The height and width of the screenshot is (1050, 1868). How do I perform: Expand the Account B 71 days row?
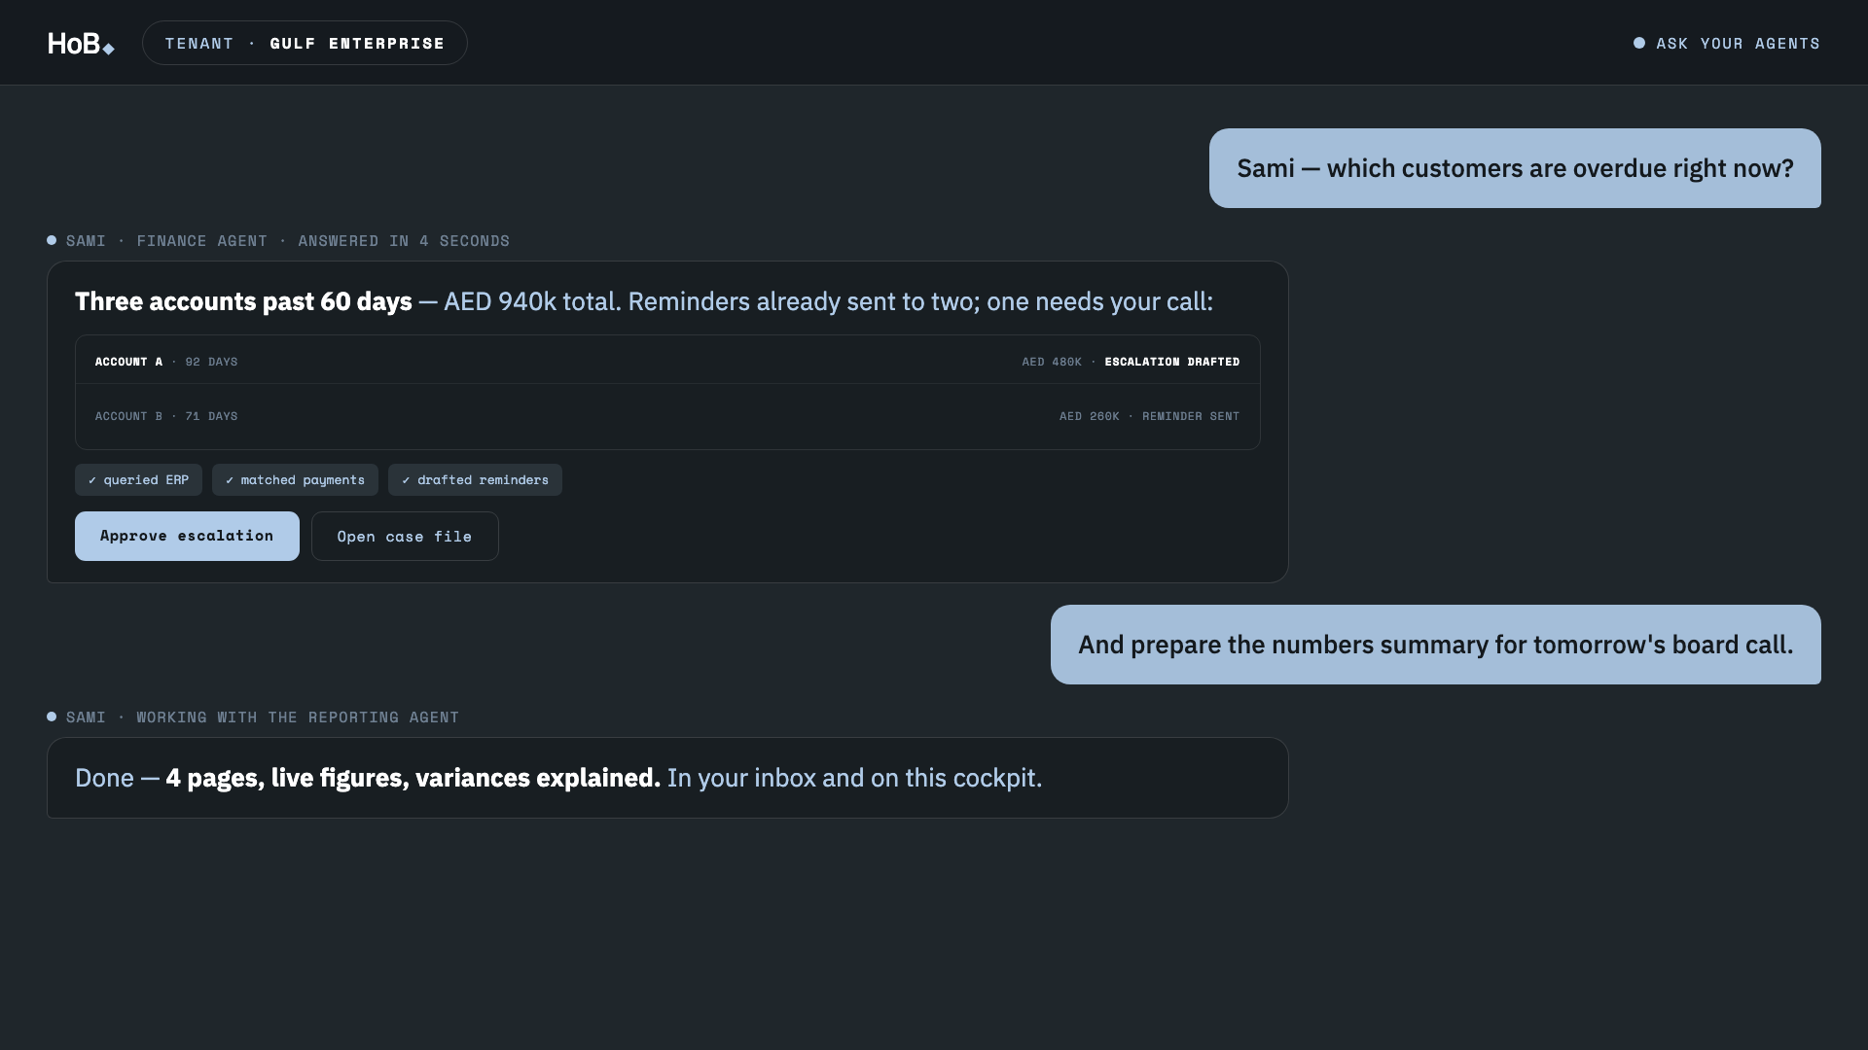pyautogui.click(x=667, y=416)
